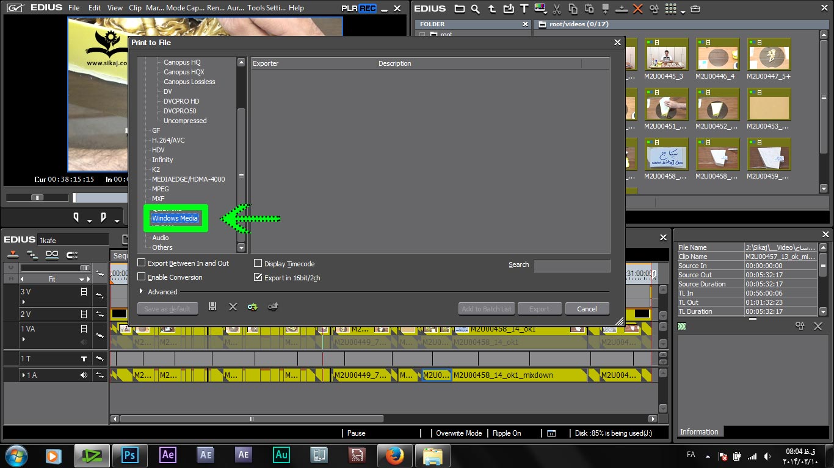Expand the 1 VA track
834x468 pixels.
(x=23, y=339)
